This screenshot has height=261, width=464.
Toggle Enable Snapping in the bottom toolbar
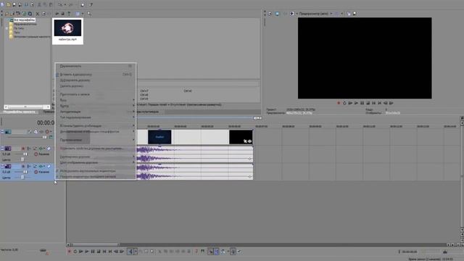click(x=210, y=252)
